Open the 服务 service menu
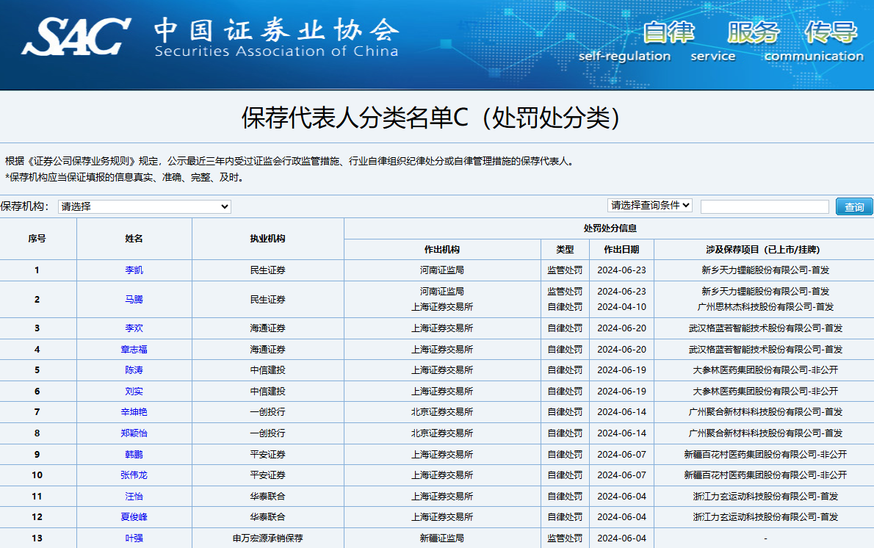 click(753, 33)
